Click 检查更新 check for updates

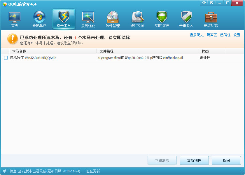click(93, 171)
